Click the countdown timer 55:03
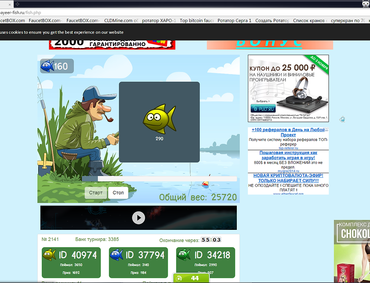The height and width of the screenshot is (283, 370). tap(211, 240)
